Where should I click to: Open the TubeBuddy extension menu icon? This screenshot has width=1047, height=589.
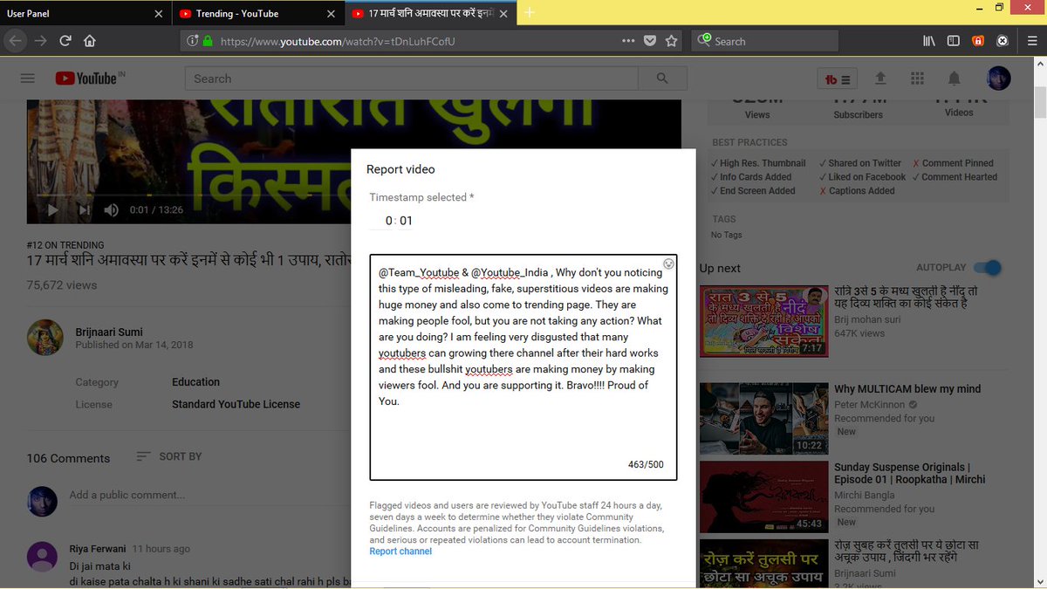[x=837, y=79]
